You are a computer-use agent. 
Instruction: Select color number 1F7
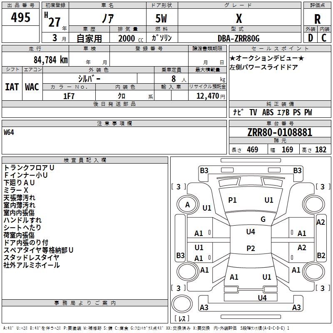pyautogui.click(x=69, y=96)
